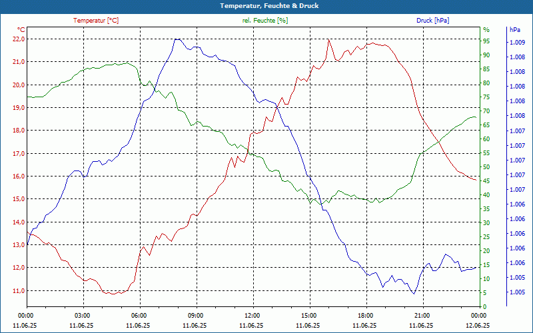Click the 10 value on the humidity axis
This screenshot has height=333, width=533.
click(486, 278)
